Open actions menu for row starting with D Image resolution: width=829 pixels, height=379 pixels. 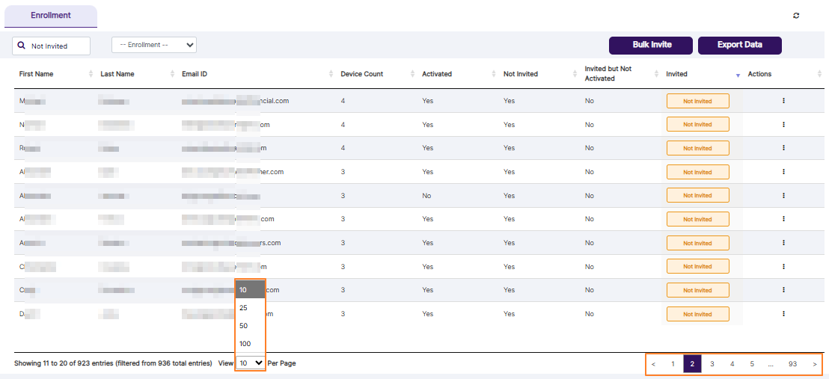coord(783,313)
